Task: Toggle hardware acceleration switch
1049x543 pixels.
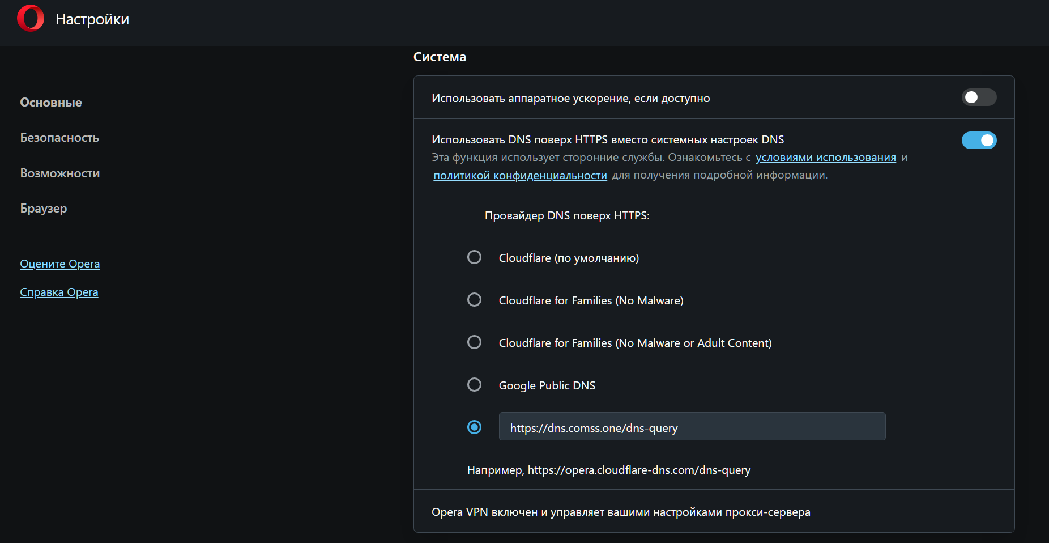Action: [979, 97]
